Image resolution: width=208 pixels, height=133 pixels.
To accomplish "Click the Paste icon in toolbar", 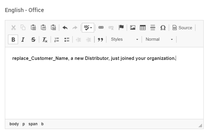I will 33,28.
